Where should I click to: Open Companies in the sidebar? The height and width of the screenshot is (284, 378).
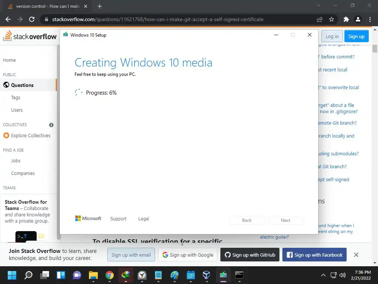click(x=23, y=173)
